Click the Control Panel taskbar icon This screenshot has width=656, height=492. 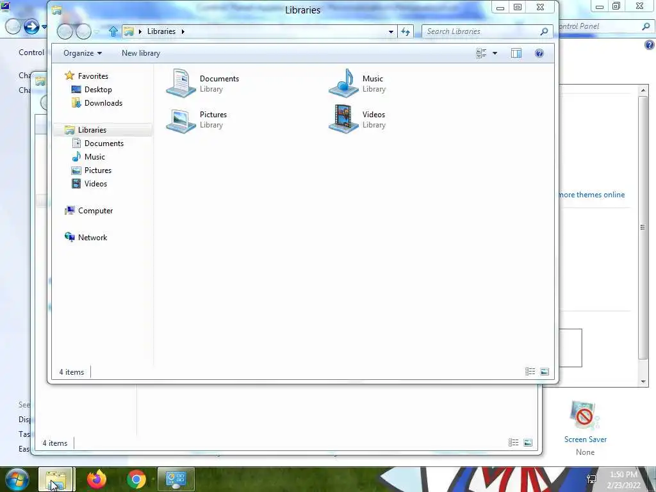[x=176, y=479]
